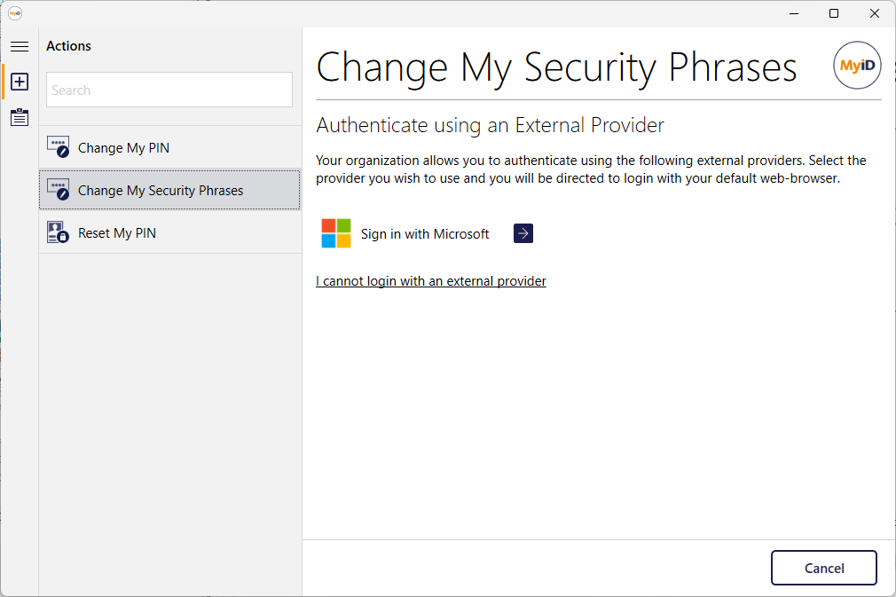This screenshot has height=597, width=896.
Task: Click the arrow button next to Microsoft sign-in
Action: point(523,233)
